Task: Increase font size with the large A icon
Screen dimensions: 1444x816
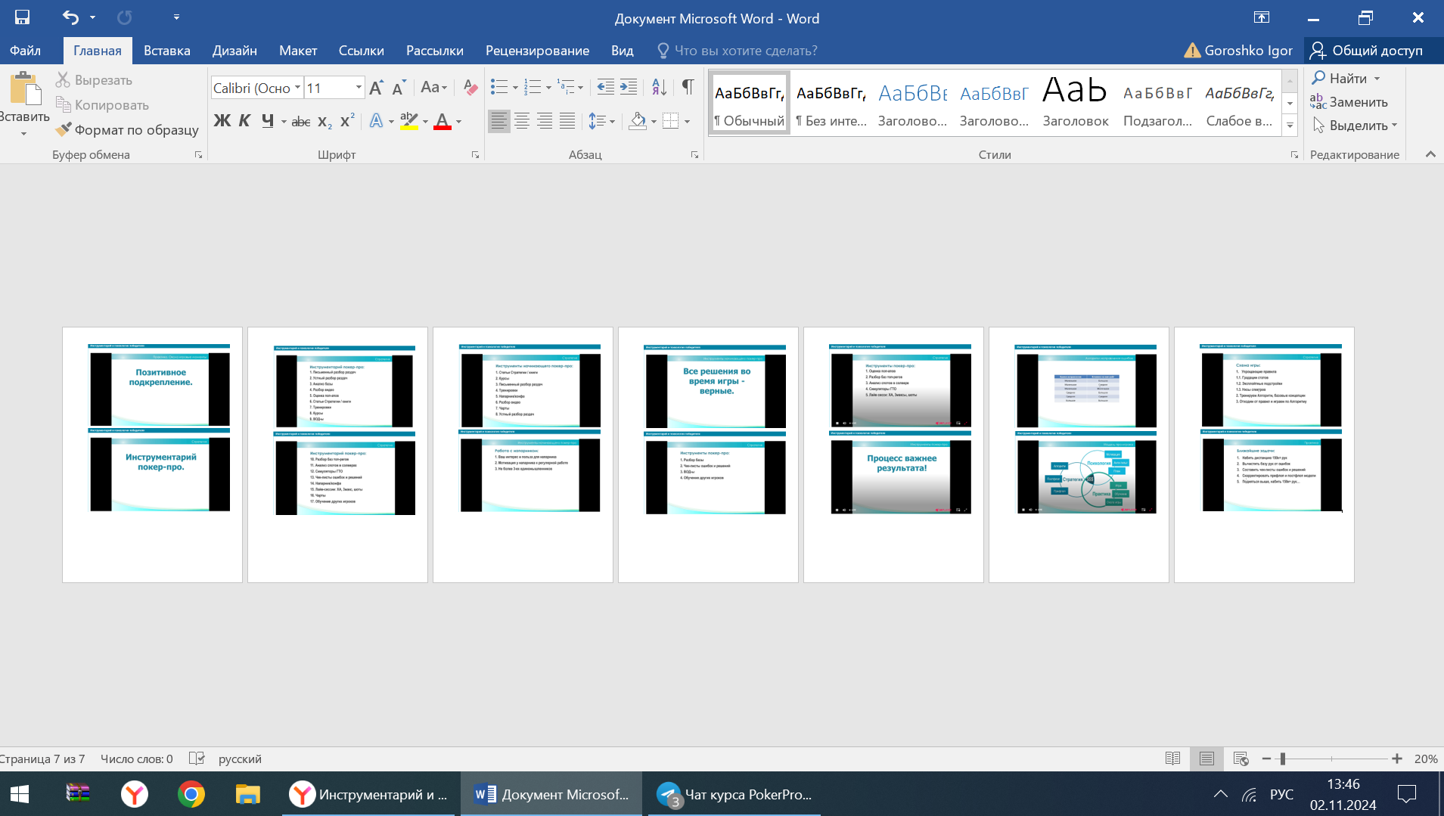Action: point(376,88)
